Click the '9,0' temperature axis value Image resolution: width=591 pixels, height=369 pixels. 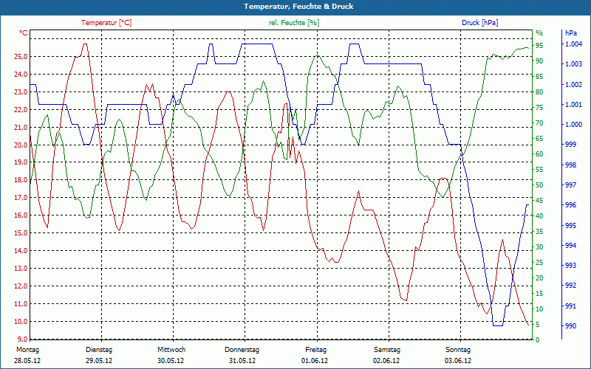22,339
